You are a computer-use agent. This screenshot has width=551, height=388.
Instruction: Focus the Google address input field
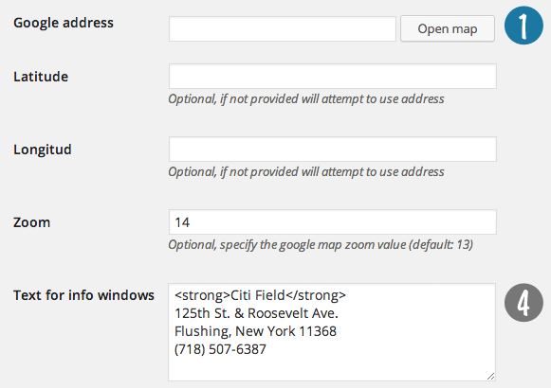283,28
